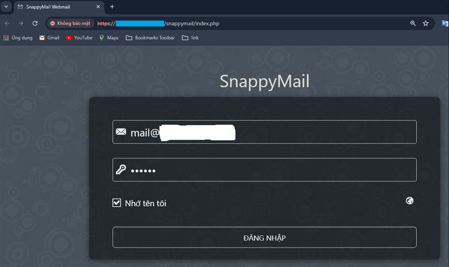Image resolution: width=449 pixels, height=267 pixels.
Task: Bookmark this page with star icon
Action: tap(426, 23)
